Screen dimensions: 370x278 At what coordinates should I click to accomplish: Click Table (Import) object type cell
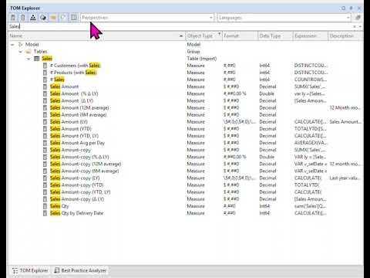click(202, 59)
